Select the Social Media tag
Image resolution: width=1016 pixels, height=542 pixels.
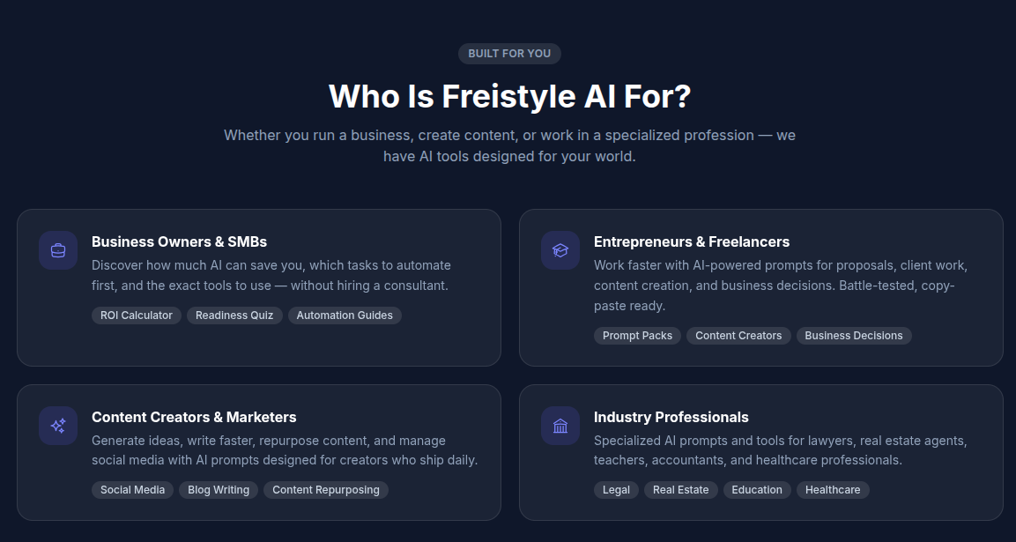(x=132, y=490)
